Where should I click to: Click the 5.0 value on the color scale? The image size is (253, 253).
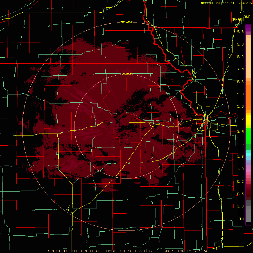pyautogui.click(x=240, y=107)
